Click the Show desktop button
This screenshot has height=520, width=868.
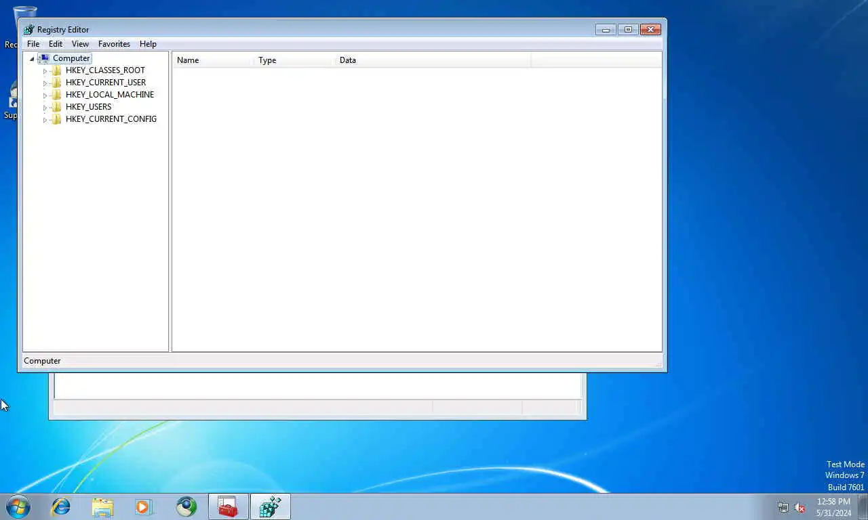[x=863, y=506]
